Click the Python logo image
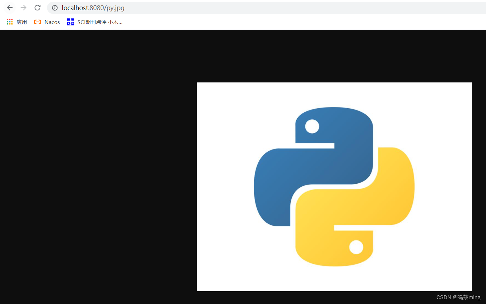 [334, 187]
